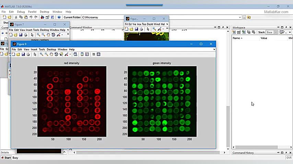Image resolution: width=293 pixels, height=164 pixels.
Task: Dock Figure 9 using menu bar arrow
Action: (214, 50)
